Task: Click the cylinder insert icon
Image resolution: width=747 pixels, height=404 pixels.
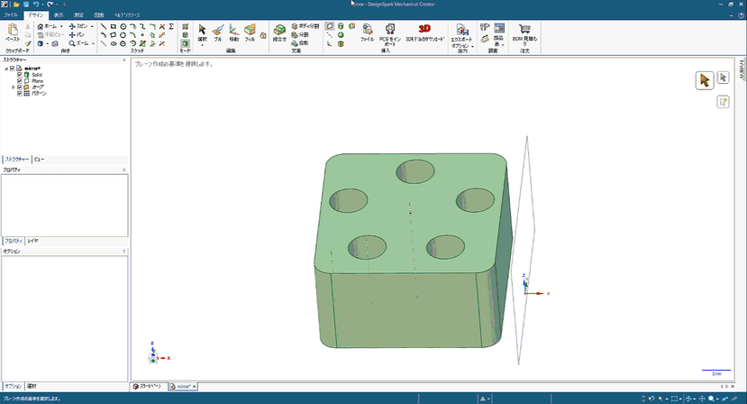Action: [x=341, y=26]
